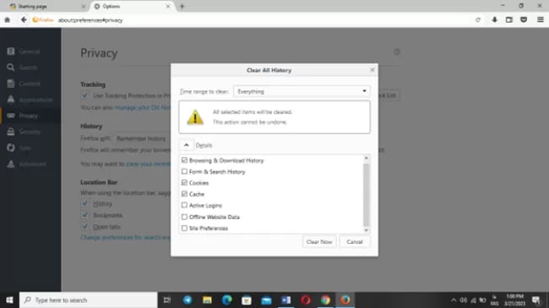Close the Starting page tab

pos(84,6)
